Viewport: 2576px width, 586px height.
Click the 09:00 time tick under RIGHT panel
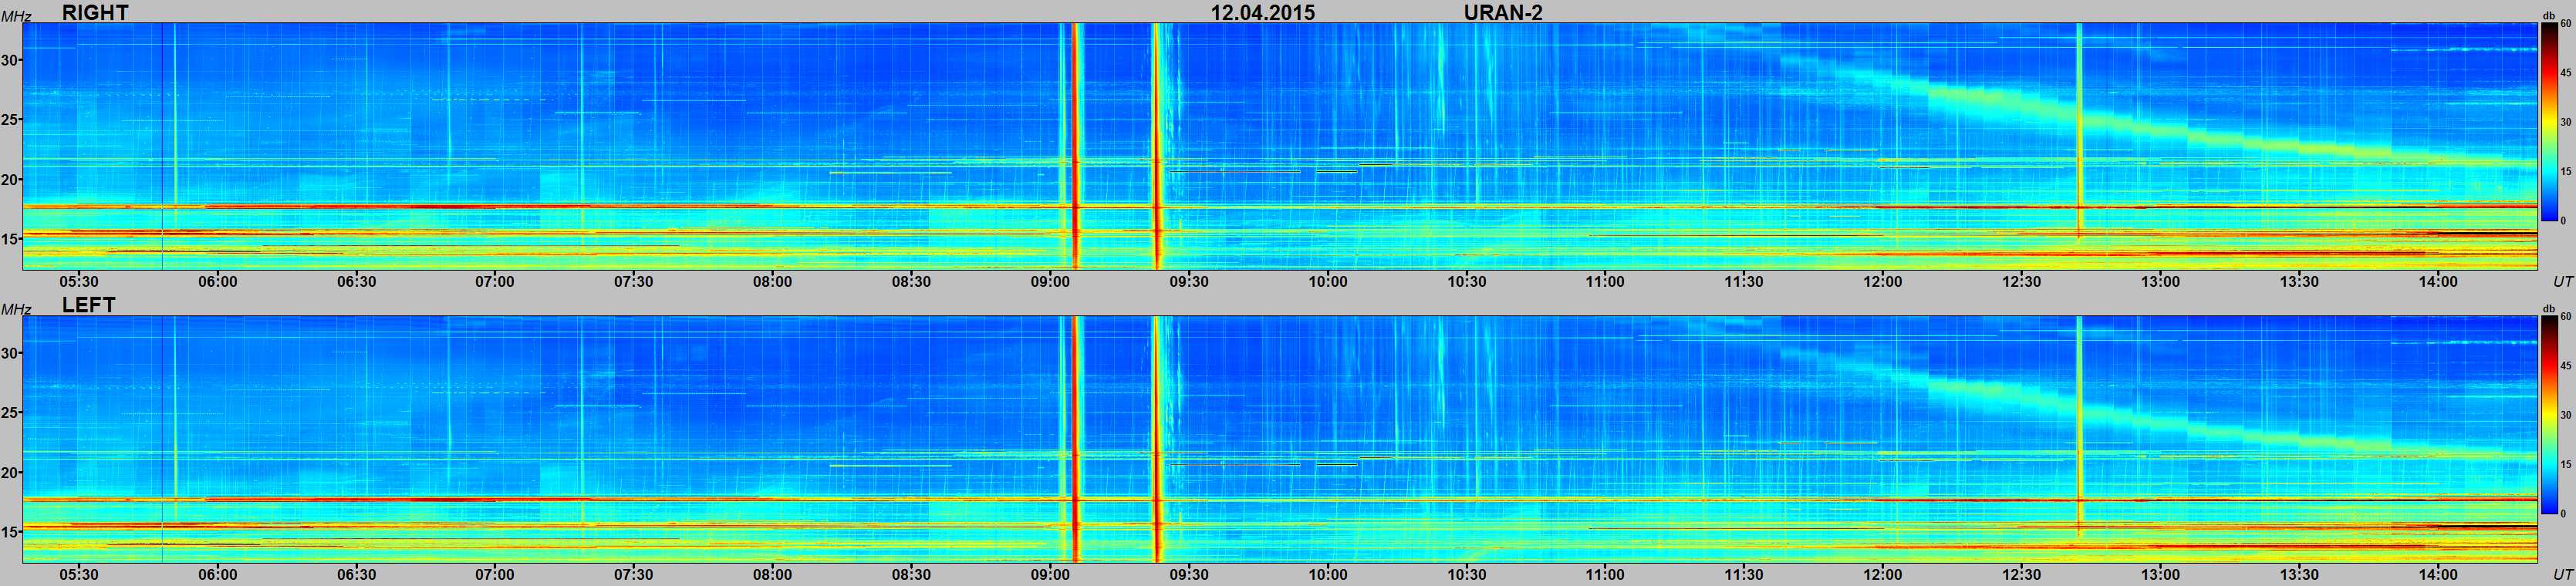[x=1050, y=282]
